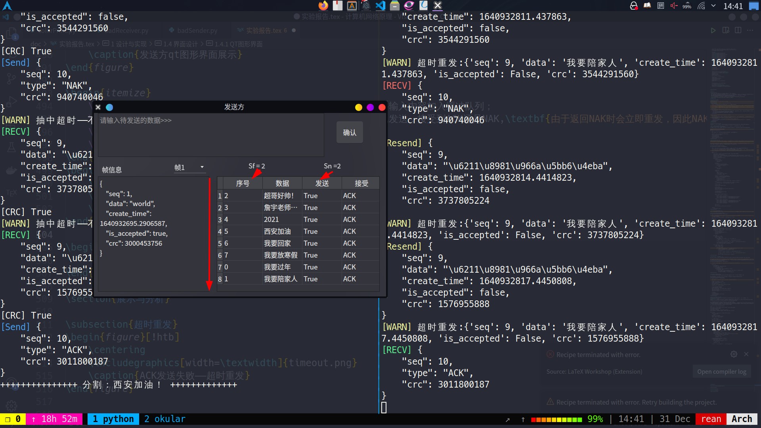Launch Firefox from the top panel

[x=323, y=6]
